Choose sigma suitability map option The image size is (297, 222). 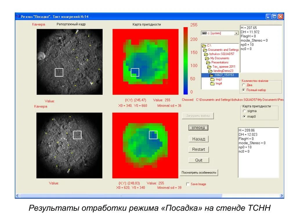point(244,111)
